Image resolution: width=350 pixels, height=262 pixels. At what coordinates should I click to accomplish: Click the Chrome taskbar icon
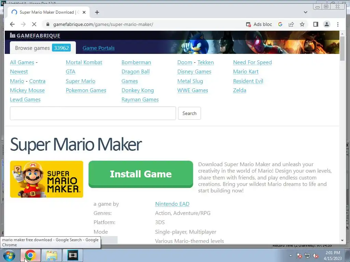[x=30, y=255]
